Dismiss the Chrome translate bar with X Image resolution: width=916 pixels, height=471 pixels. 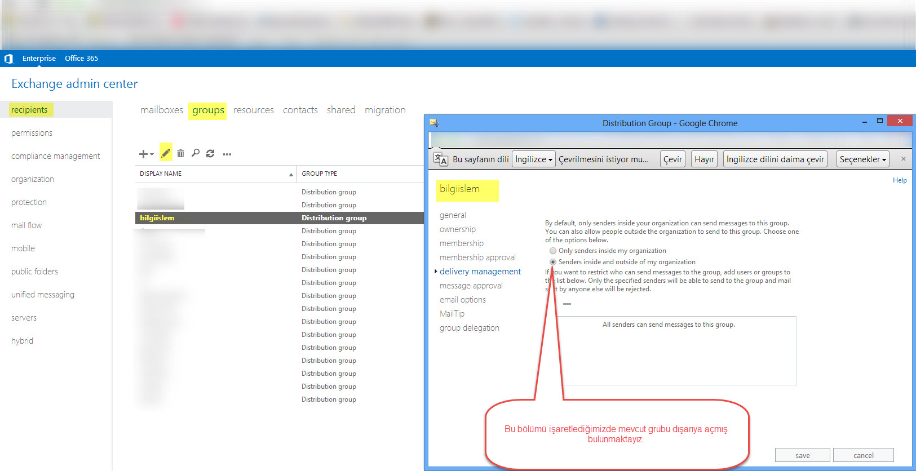click(x=903, y=159)
